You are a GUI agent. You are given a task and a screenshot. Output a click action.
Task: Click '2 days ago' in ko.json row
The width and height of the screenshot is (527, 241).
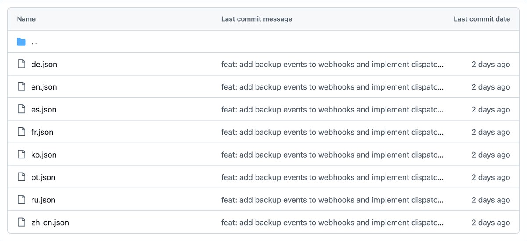pos(491,155)
